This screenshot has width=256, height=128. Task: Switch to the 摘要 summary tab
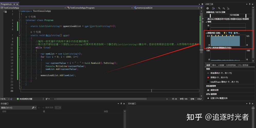(x=208, y=65)
